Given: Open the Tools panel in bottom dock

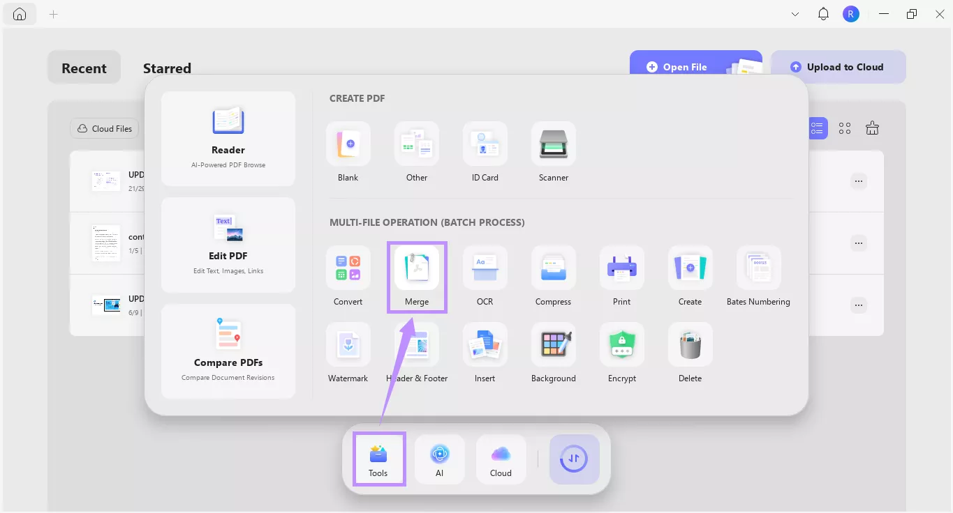Looking at the screenshot, I should tap(378, 459).
